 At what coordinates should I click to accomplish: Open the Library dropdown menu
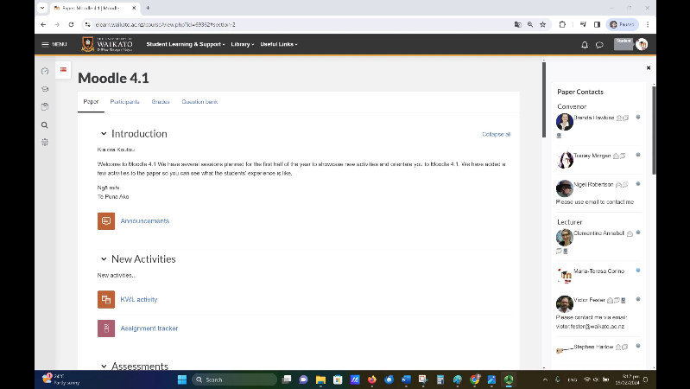pyautogui.click(x=243, y=44)
